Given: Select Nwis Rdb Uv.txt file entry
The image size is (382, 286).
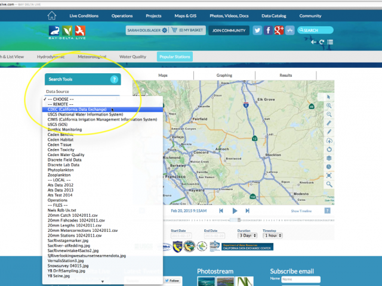Looking at the screenshot, I should (102, 210).
